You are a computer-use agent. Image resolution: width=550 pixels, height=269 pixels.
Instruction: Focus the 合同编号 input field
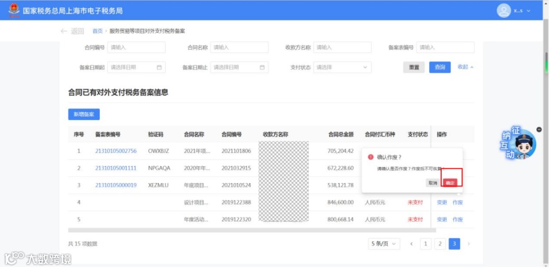click(x=136, y=47)
